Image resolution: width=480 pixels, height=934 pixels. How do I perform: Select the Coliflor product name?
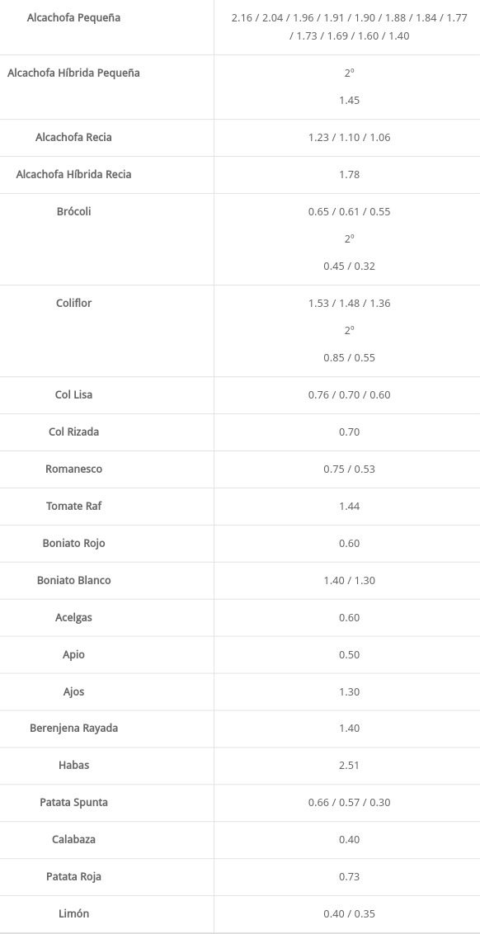(x=74, y=303)
